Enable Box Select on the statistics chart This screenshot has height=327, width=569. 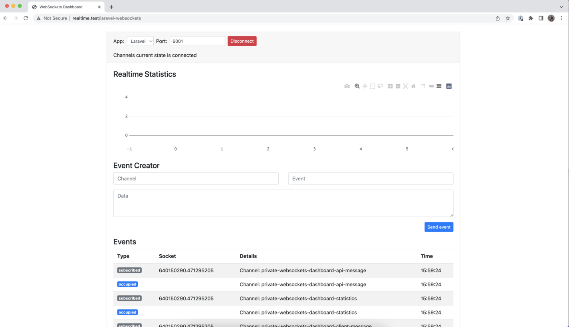click(373, 86)
